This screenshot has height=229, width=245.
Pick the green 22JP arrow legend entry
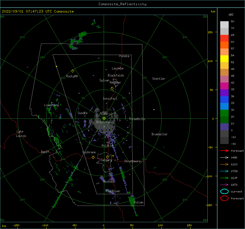(x=224, y=178)
